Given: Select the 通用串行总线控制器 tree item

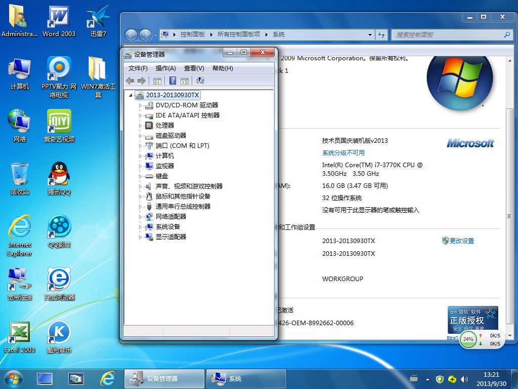Looking at the screenshot, I should tap(183, 207).
